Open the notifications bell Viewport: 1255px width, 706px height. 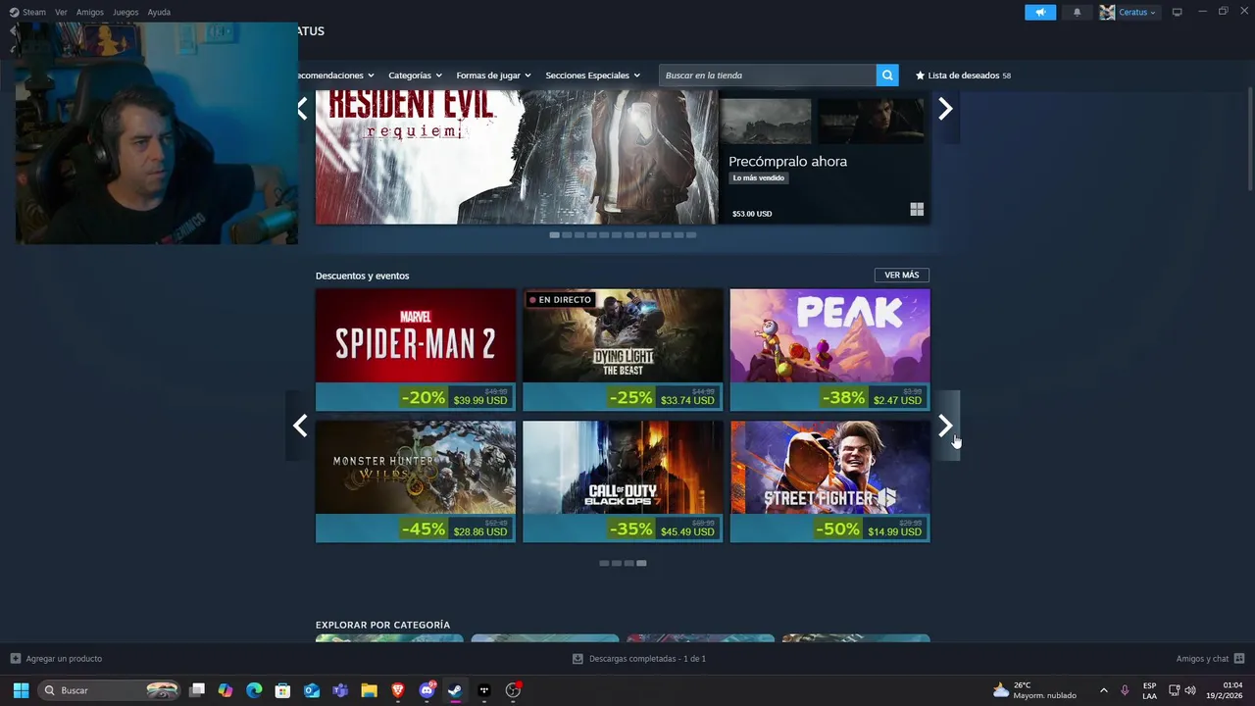pos(1077,12)
